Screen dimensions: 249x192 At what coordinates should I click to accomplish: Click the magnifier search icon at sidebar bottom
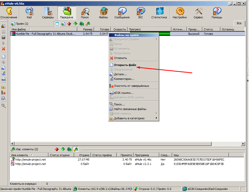[x=3, y=106]
